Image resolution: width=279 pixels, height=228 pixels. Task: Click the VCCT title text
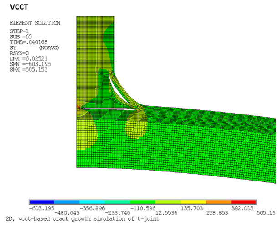tap(19, 7)
